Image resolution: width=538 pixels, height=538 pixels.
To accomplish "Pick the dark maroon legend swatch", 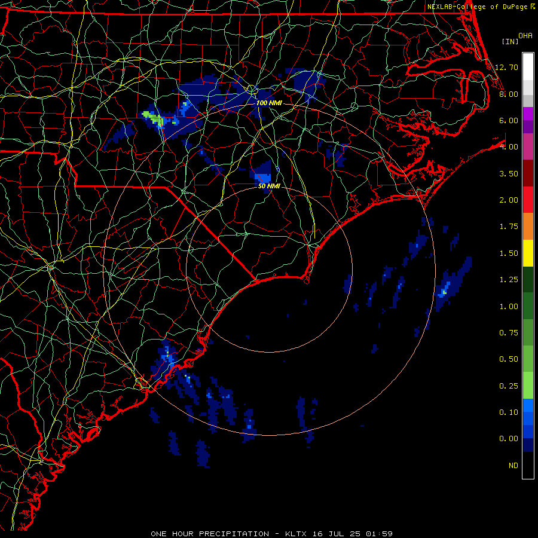I will click(528, 173).
